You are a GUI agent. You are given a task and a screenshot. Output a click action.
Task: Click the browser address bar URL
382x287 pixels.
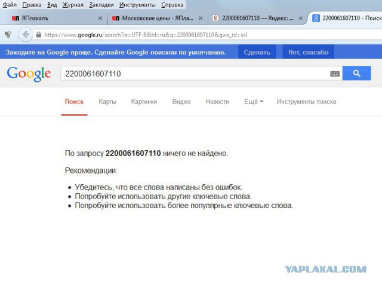(x=146, y=35)
